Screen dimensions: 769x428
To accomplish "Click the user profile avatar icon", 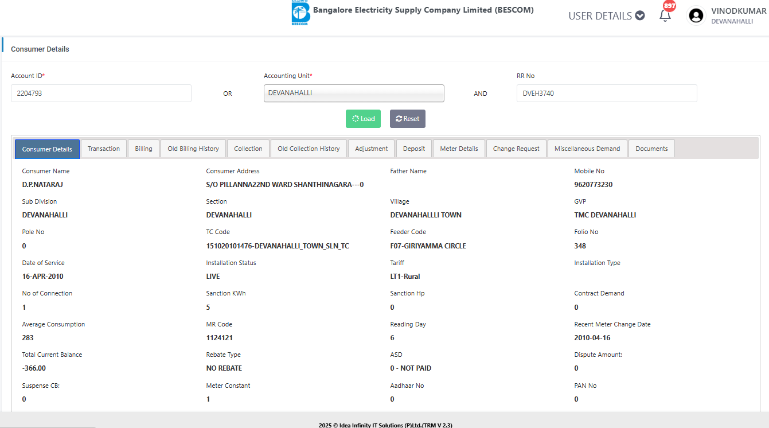I will pos(696,15).
